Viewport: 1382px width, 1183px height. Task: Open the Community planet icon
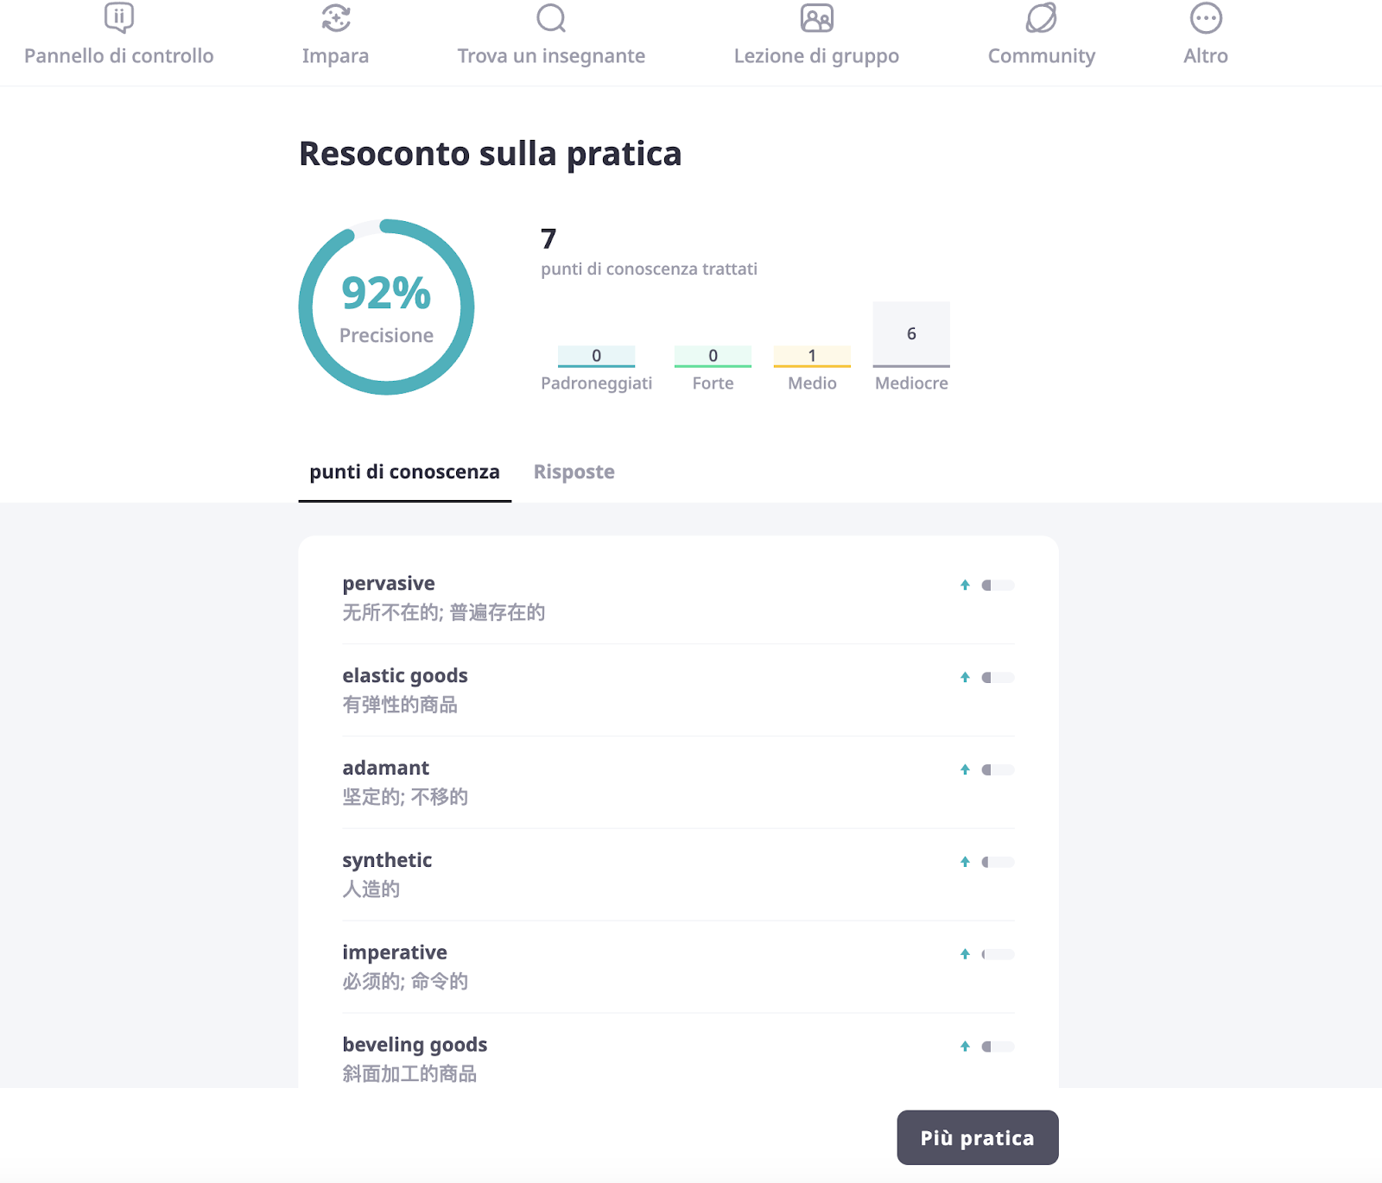[x=1042, y=18]
